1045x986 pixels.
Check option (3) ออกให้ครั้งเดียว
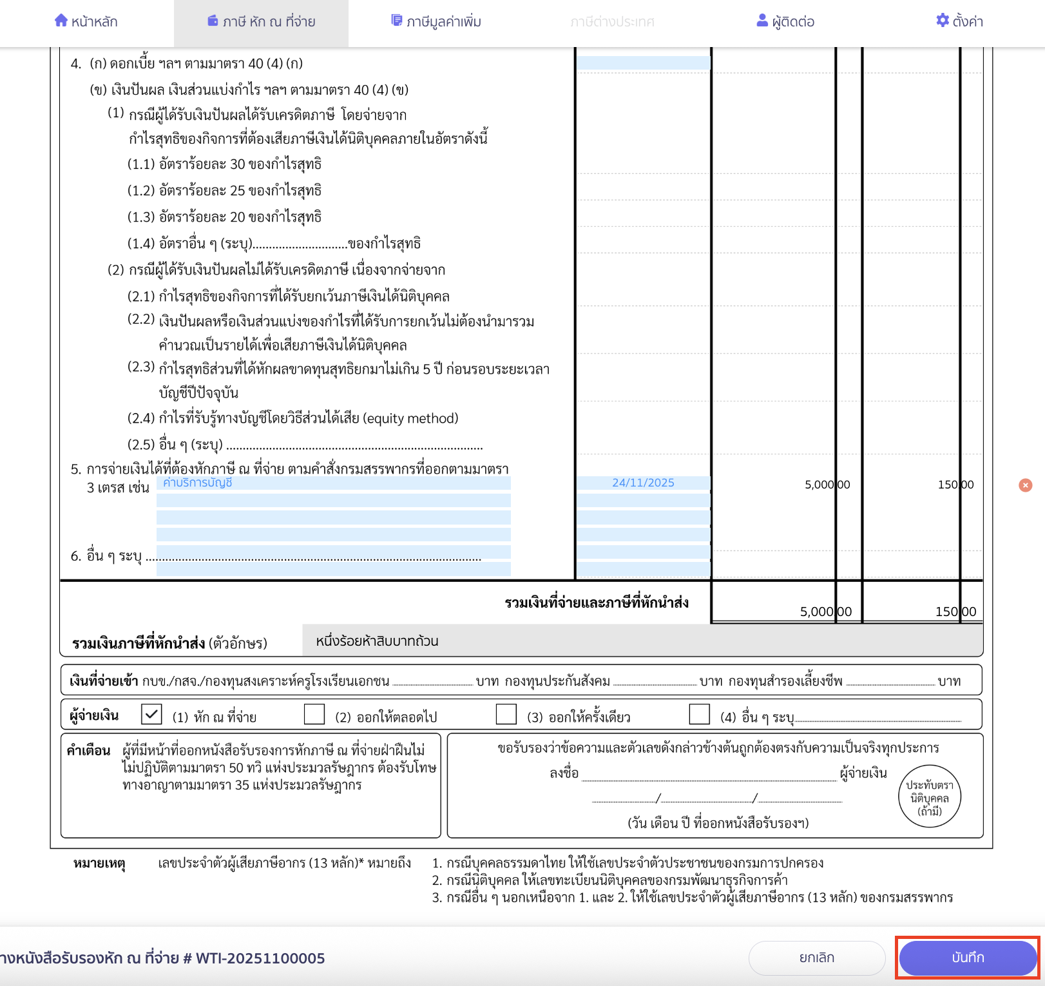(x=506, y=714)
